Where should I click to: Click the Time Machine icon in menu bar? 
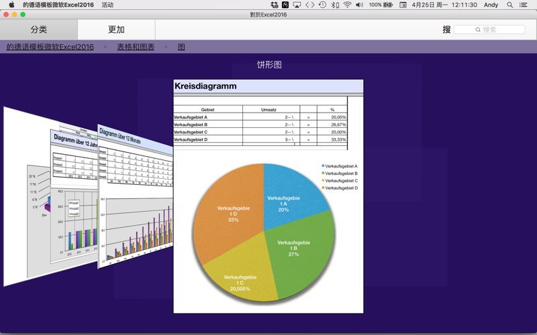coord(322,5)
